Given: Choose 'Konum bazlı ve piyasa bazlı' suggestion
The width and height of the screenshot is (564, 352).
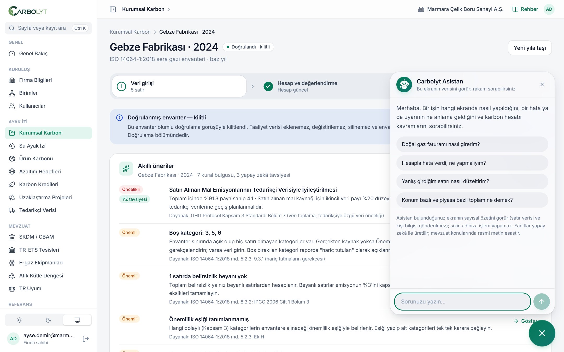Looking at the screenshot, I should [x=472, y=200].
